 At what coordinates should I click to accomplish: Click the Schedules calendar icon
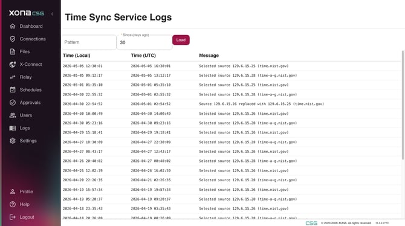click(13, 90)
